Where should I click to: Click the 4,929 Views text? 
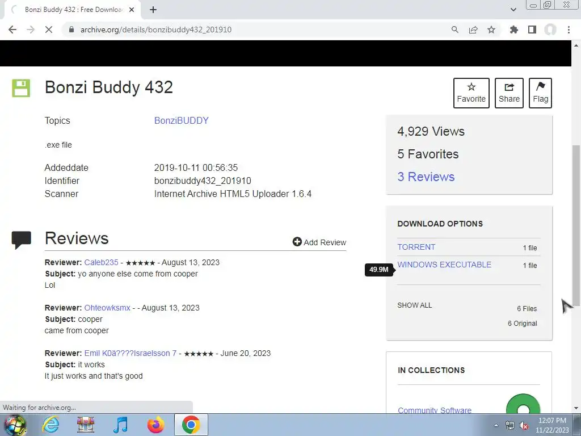coord(431,131)
